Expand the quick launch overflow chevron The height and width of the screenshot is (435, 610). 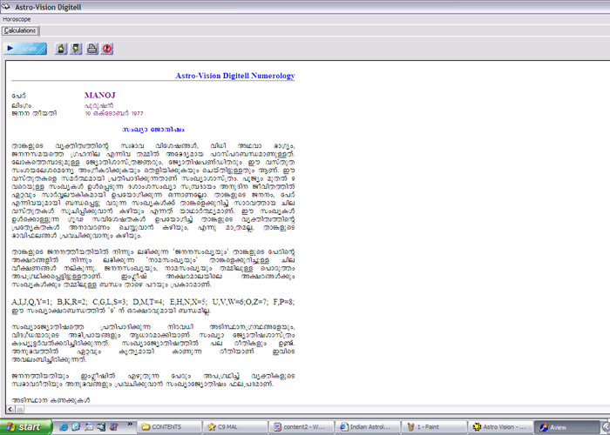(130, 425)
